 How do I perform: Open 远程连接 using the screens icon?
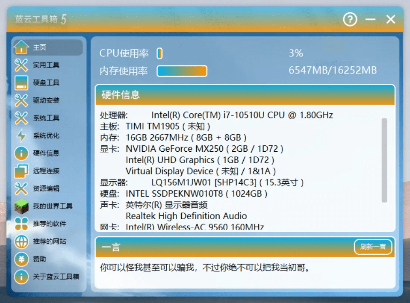(x=21, y=171)
